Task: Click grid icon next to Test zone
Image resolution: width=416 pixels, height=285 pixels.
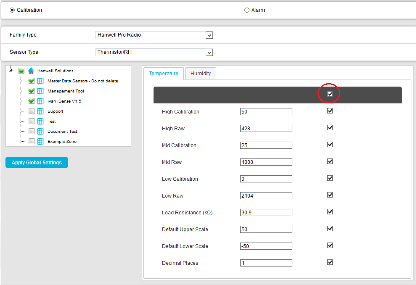Action: click(x=41, y=121)
